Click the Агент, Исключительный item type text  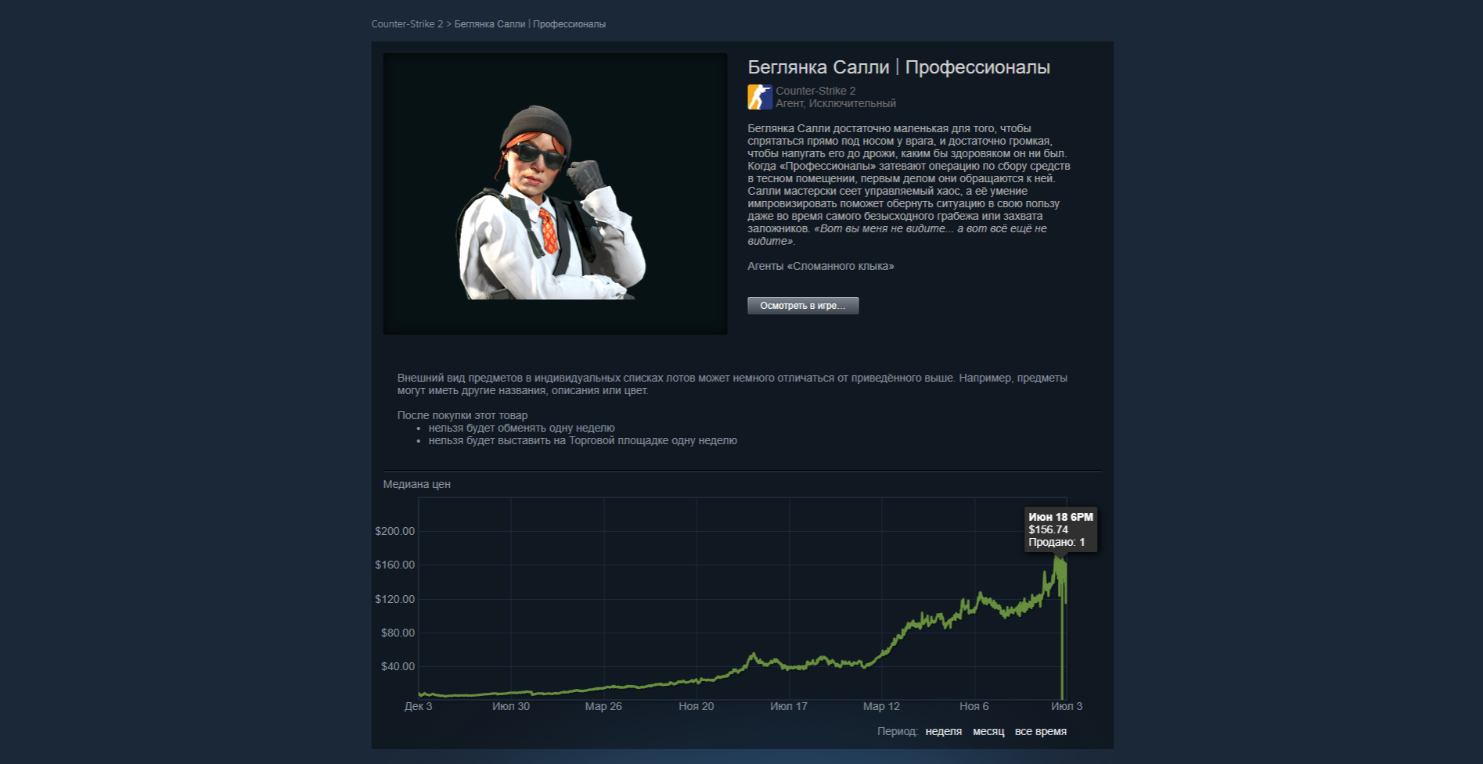[835, 103]
